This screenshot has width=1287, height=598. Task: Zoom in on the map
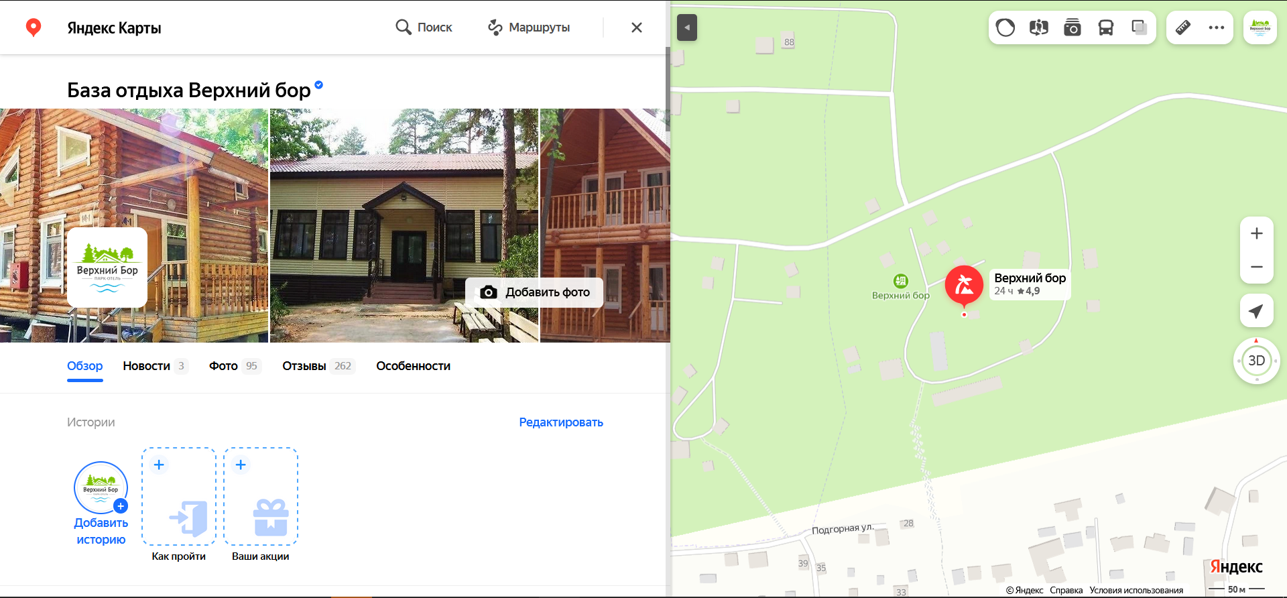coord(1256,233)
